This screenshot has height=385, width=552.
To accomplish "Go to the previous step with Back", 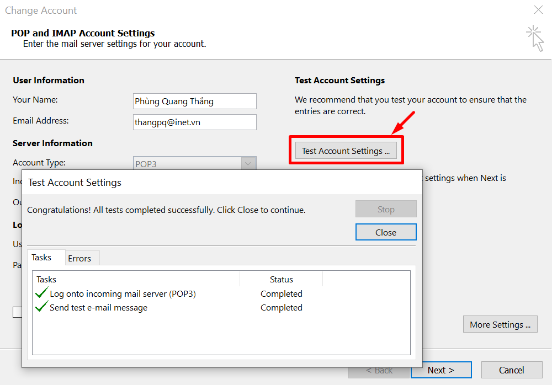I will click(x=379, y=370).
